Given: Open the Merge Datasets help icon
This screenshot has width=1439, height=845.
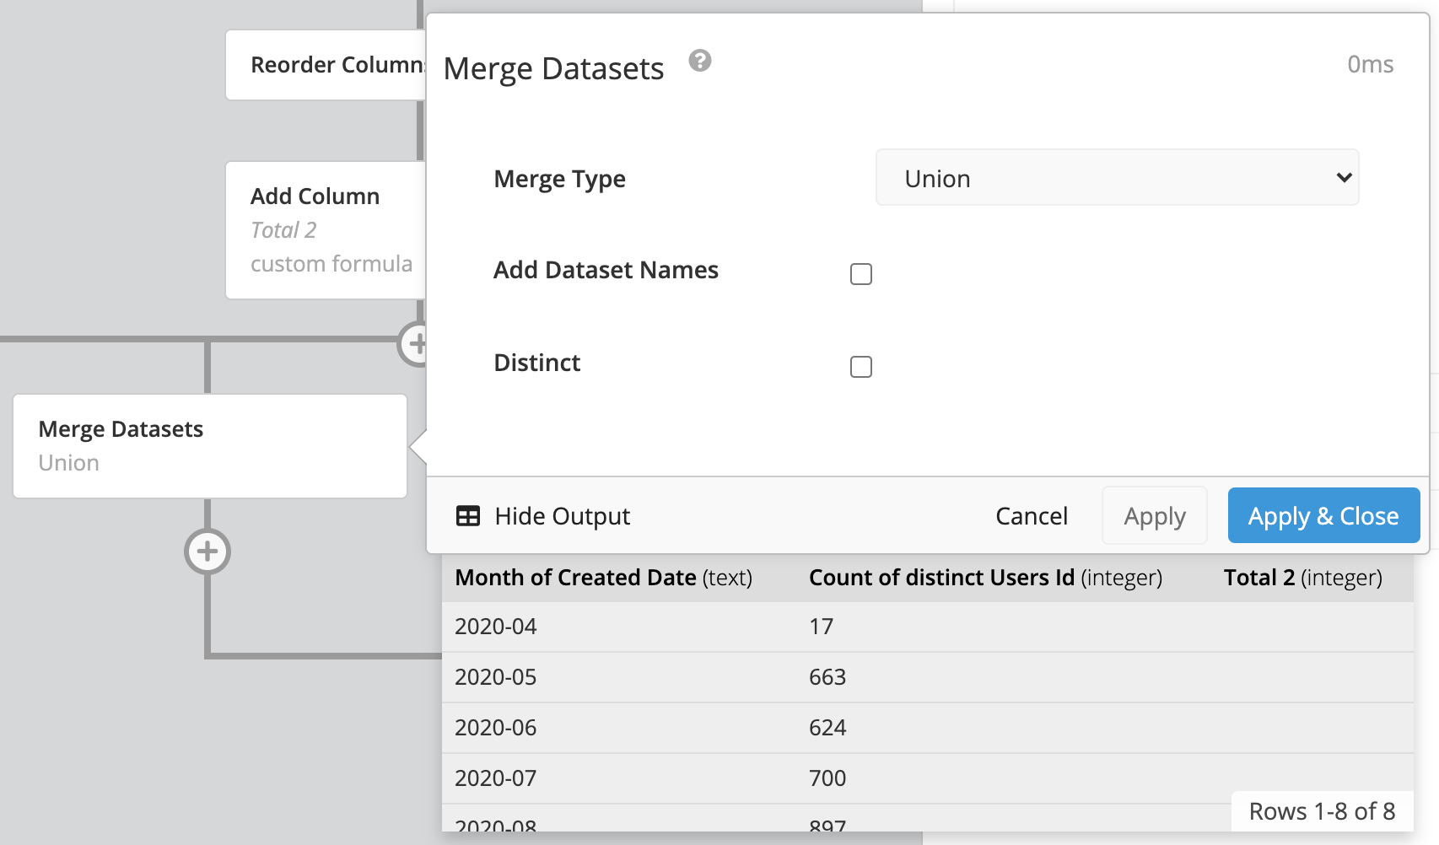Looking at the screenshot, I should [700, 61].
